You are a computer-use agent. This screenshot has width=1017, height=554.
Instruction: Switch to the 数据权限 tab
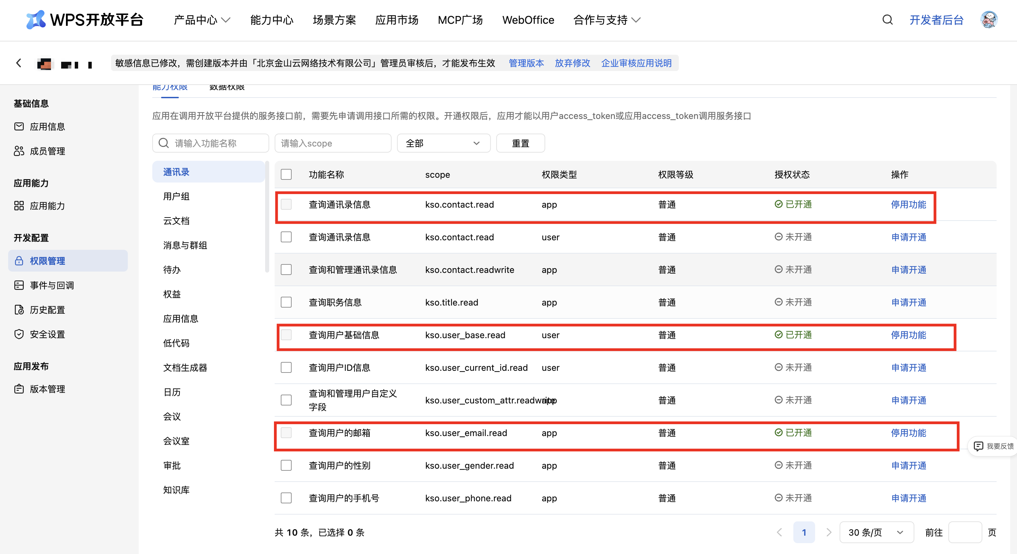227,88
